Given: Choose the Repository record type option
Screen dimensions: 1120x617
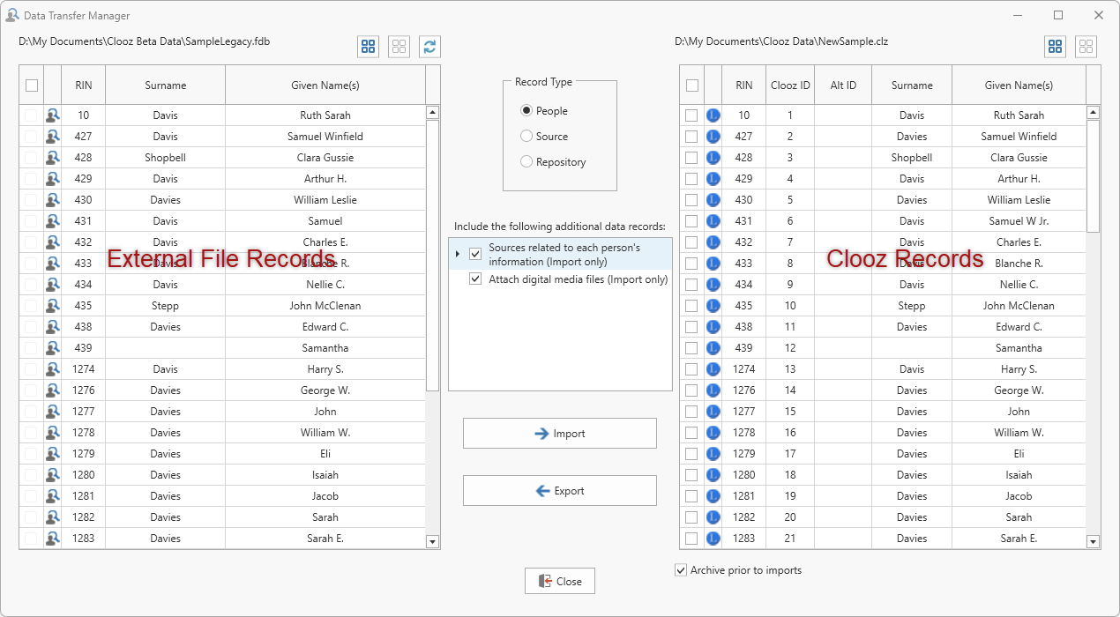Looking at the screenshot, I should pos(526,162).
